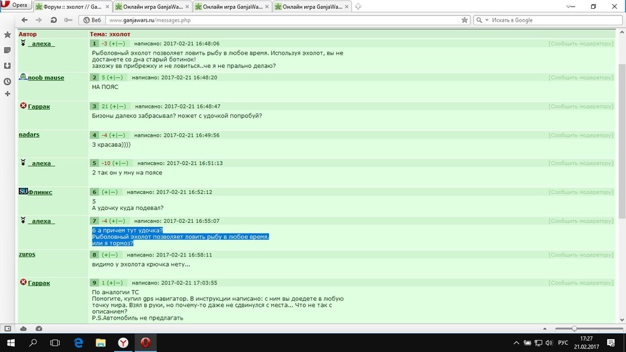Screen dimensions: 626x352
Task: Click timestamp '2017-02-21 16:52:12'
Action: click(184, 192)
